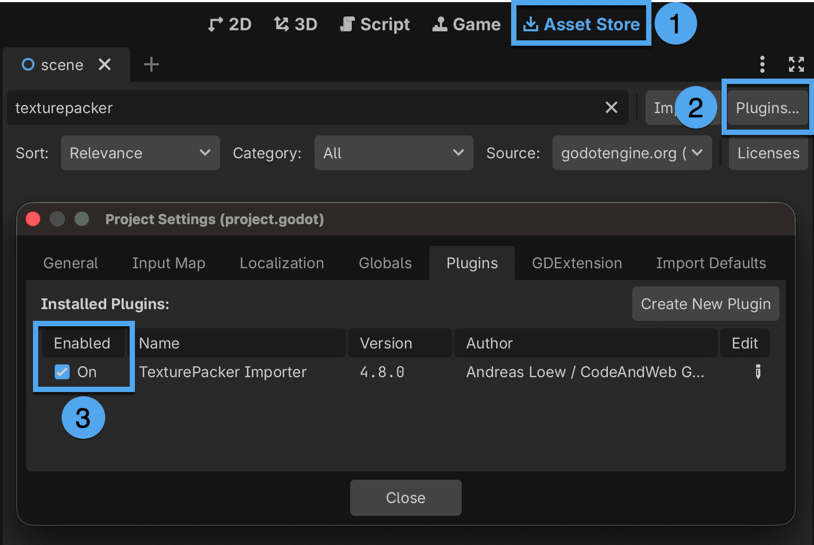Close the Project Settings dialog
This screenshot has width=814, height=545.
[405, 498]
